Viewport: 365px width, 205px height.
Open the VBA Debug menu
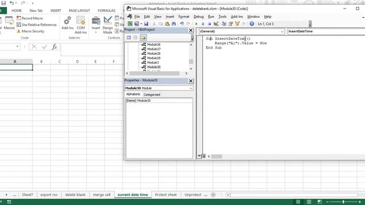pos(198,17)
